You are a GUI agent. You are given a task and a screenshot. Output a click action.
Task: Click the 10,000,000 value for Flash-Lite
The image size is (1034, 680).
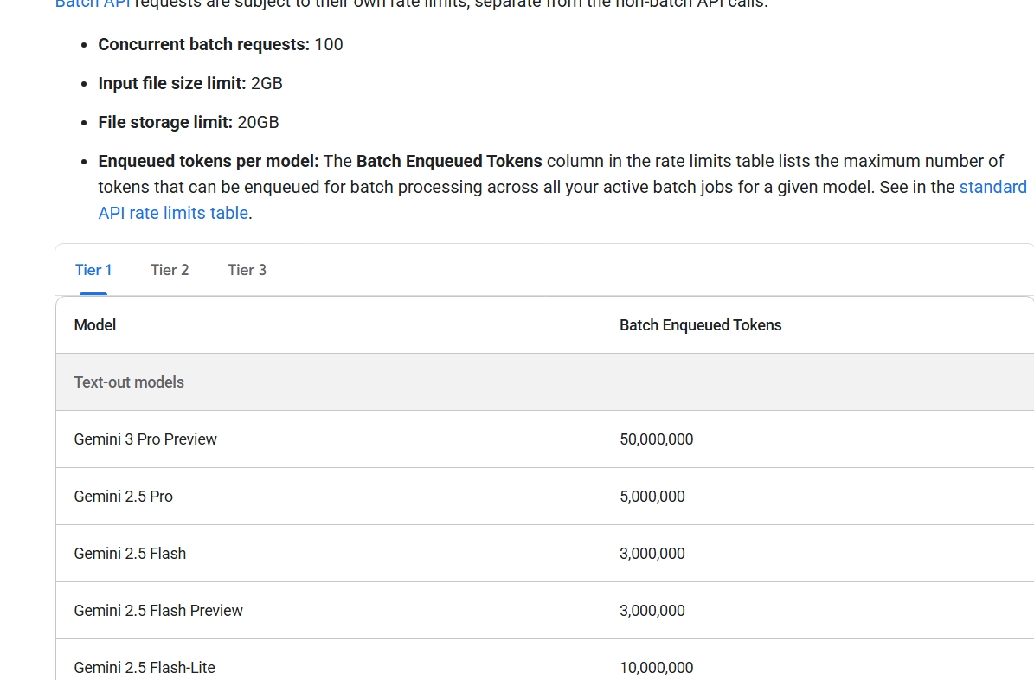(x=656, y=668)
